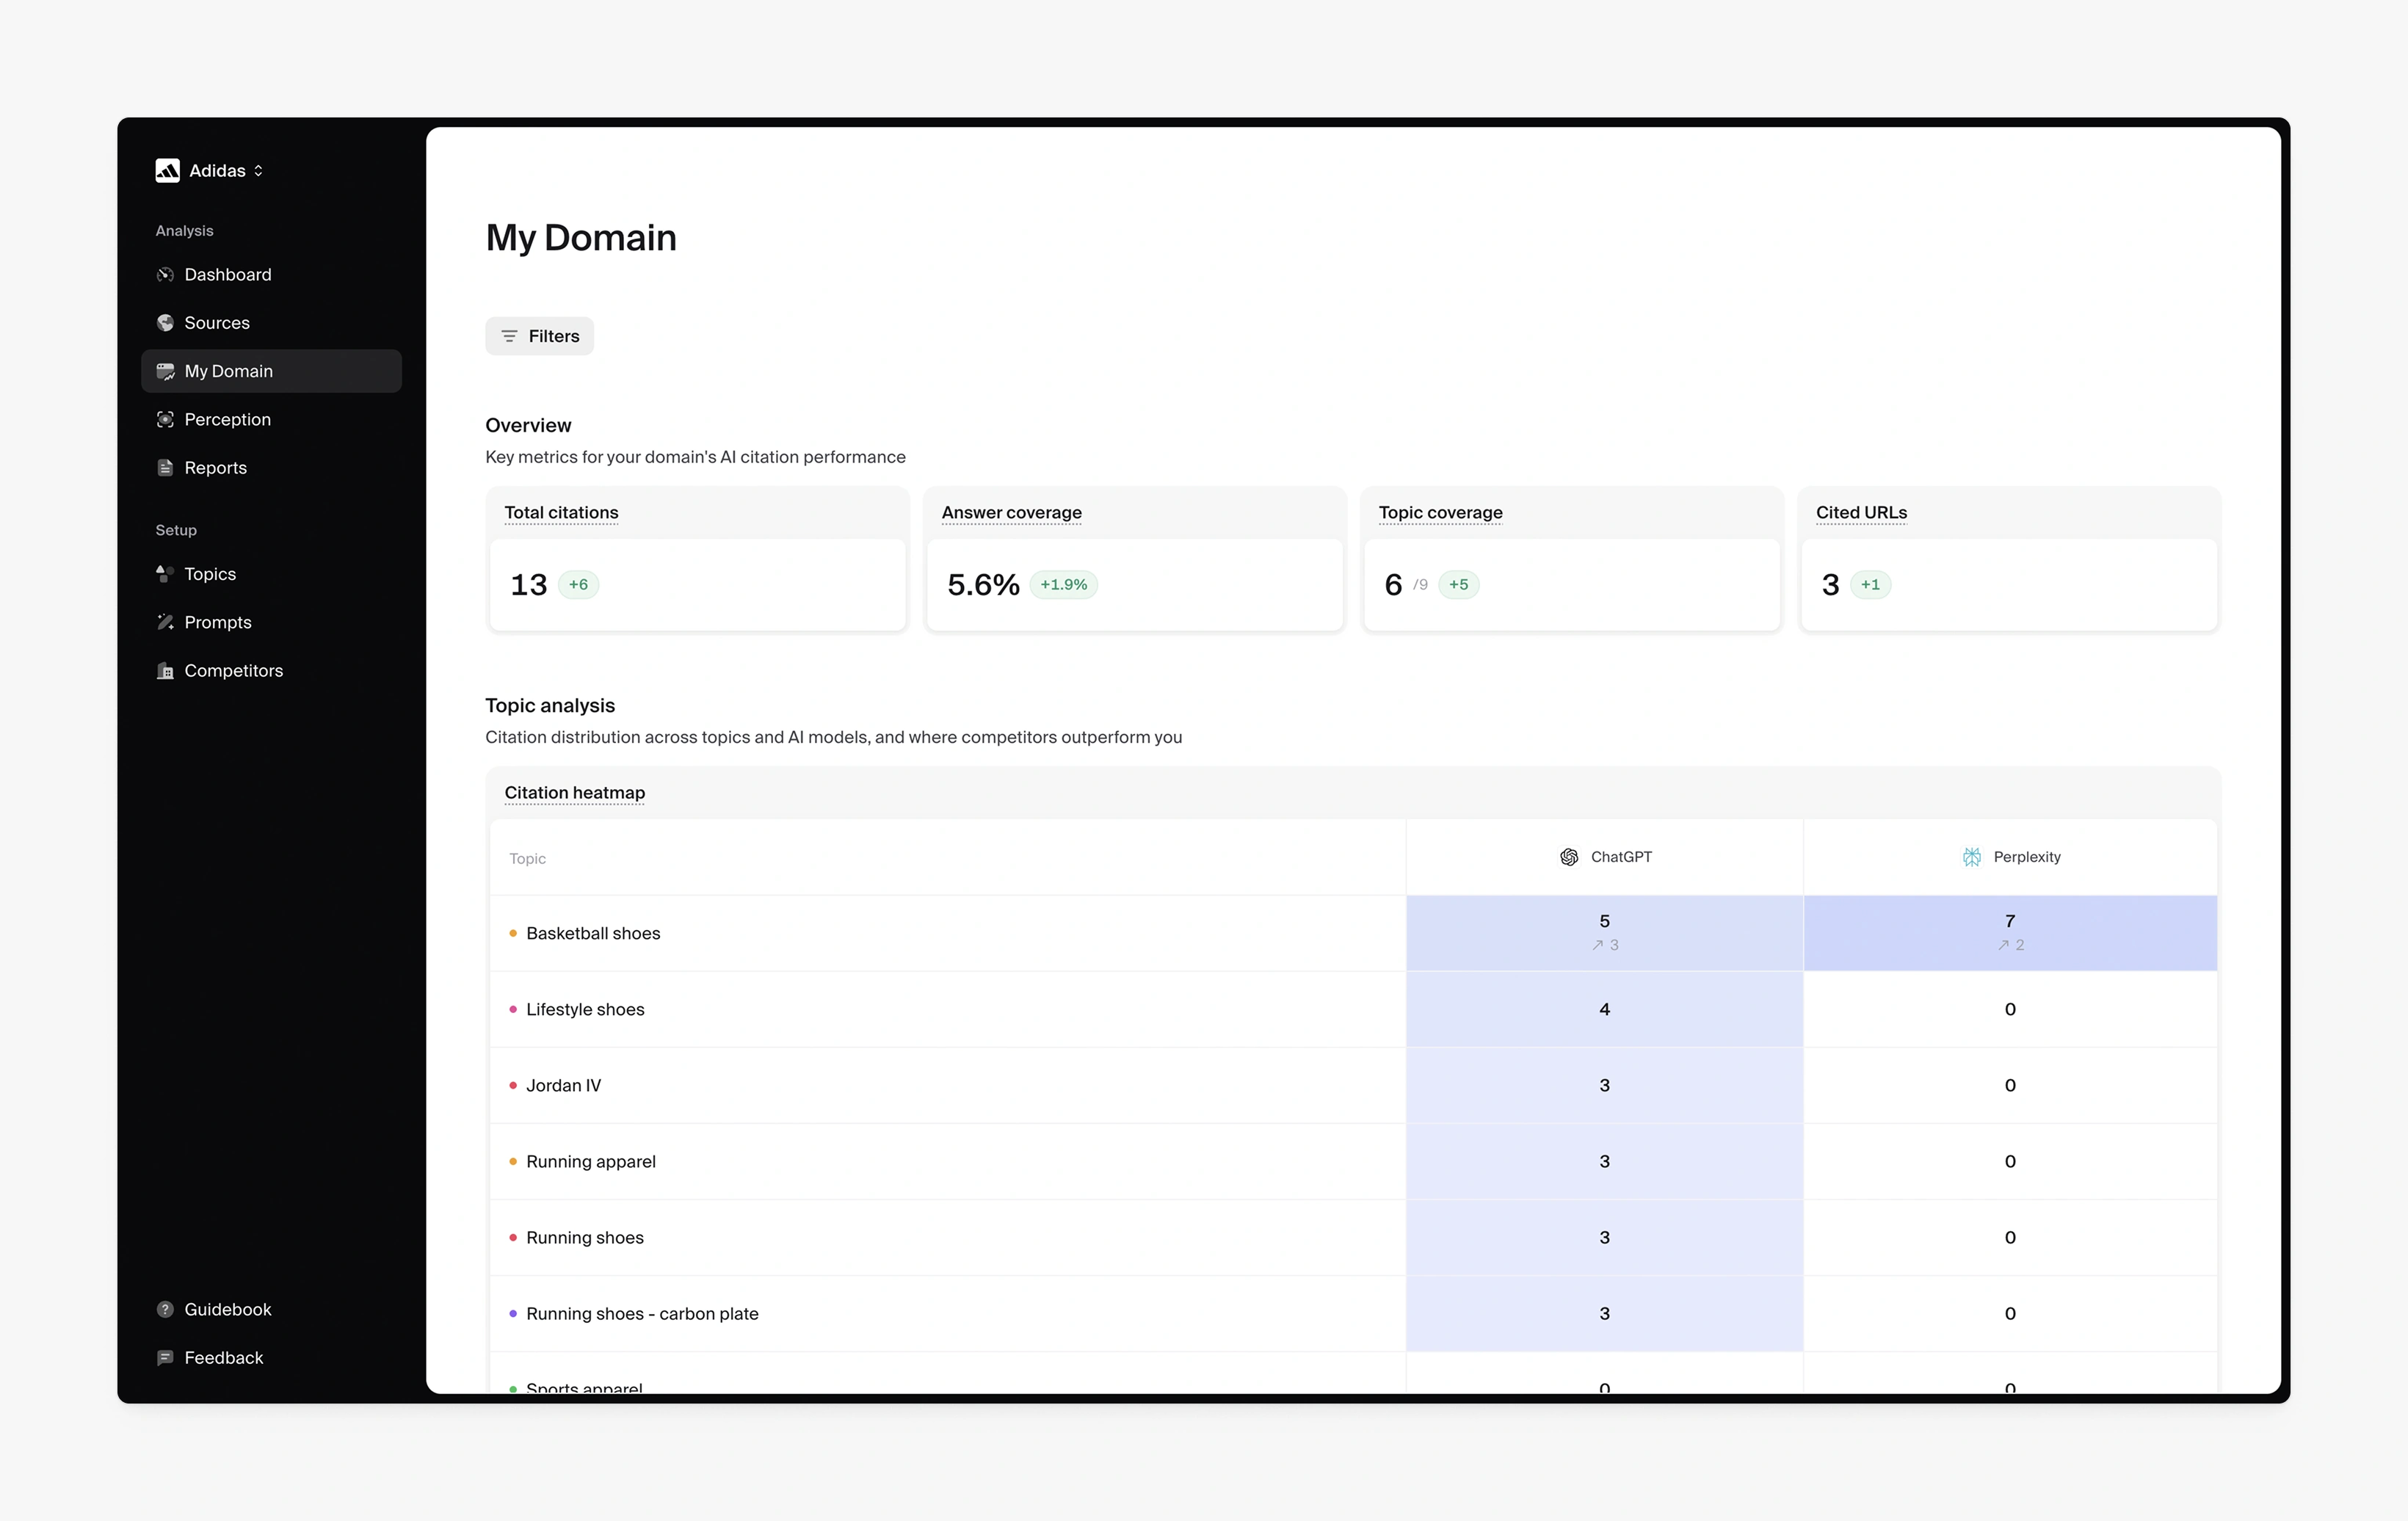Screen dimensions: 2408x1521
Task: Click the Perplexity column header
Action: point(2010,857)
